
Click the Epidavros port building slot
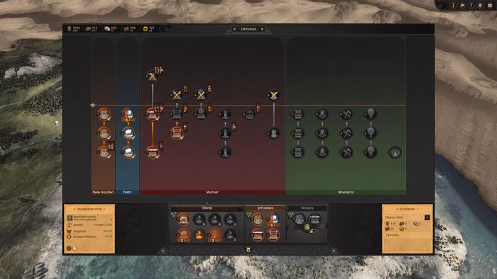[x=273, y=220]
